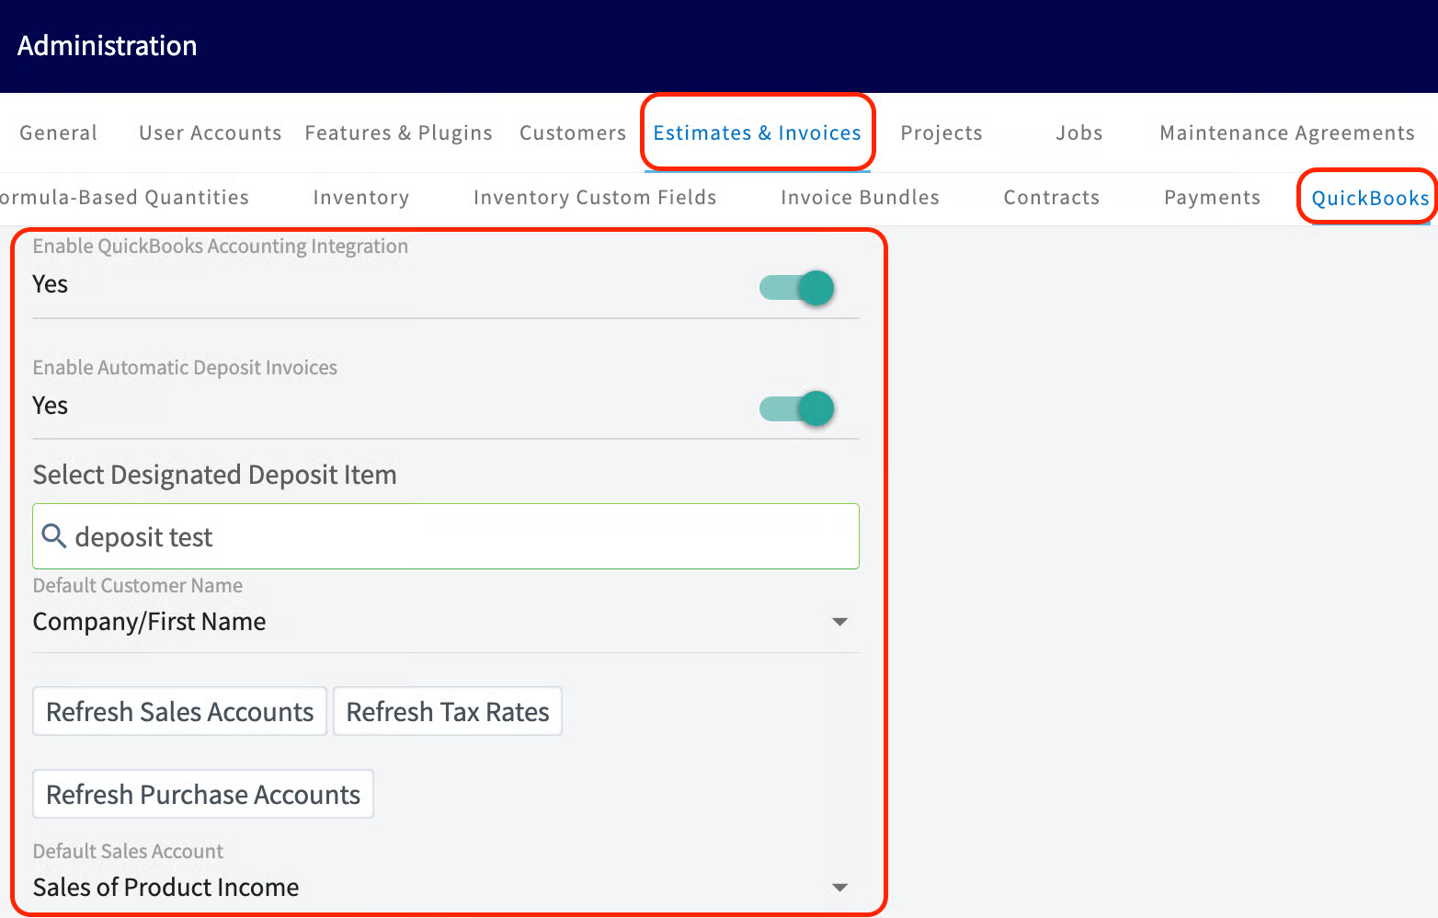Select the Inventory Custom Fields sub-tab
This screenshot has height=918, width=1438.
595,197
